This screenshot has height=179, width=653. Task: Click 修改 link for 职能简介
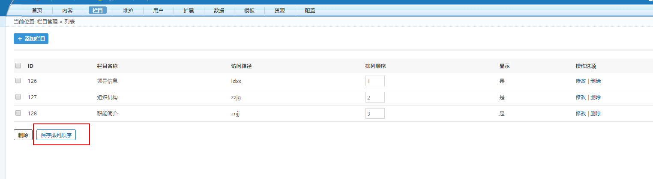tap(581, 113)
